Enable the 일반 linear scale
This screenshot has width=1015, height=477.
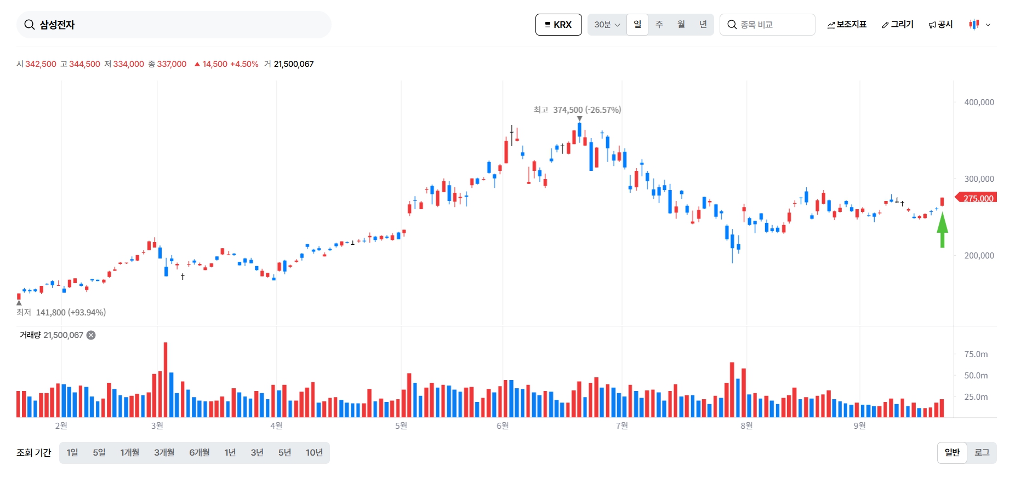(953, 453)
